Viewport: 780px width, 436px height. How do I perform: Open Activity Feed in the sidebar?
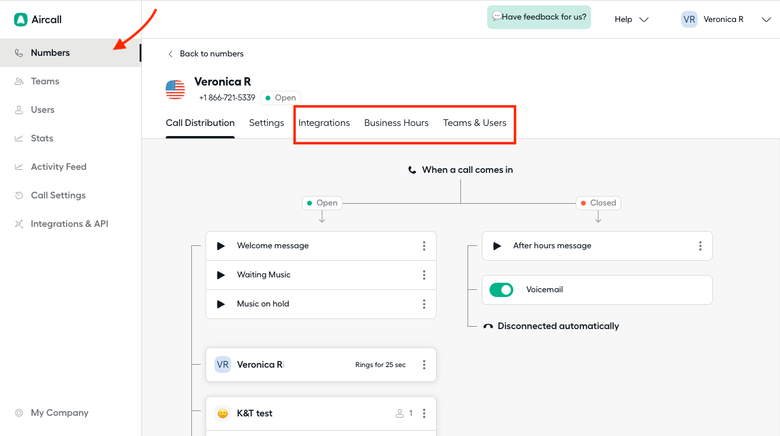pos(71,167)
